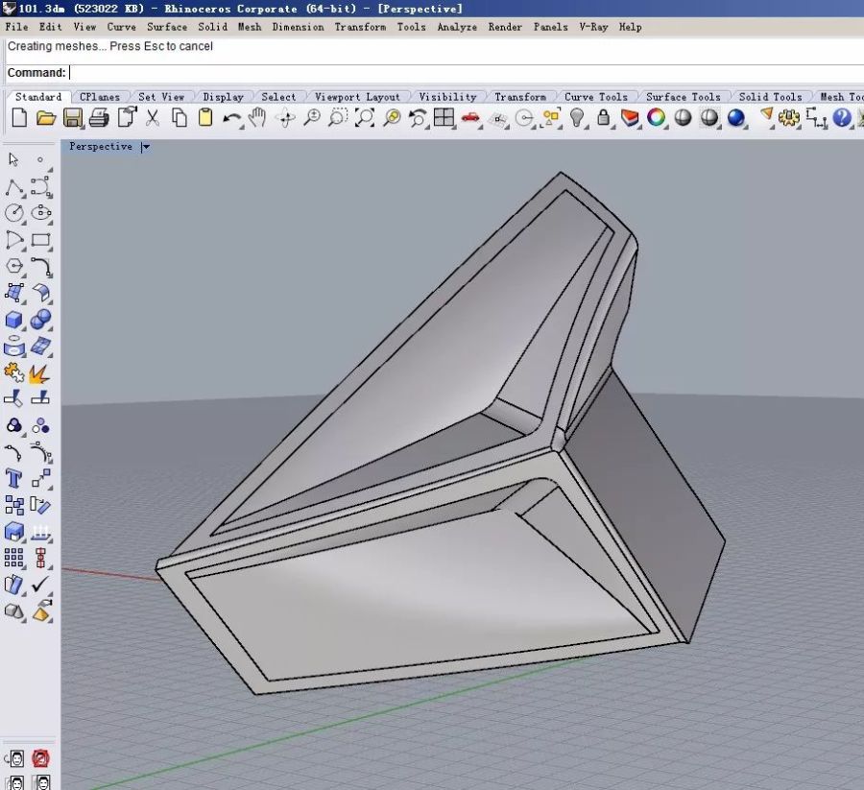Switch to the Curve Tools tab
The image size is (864, 790).
point(595,97)
